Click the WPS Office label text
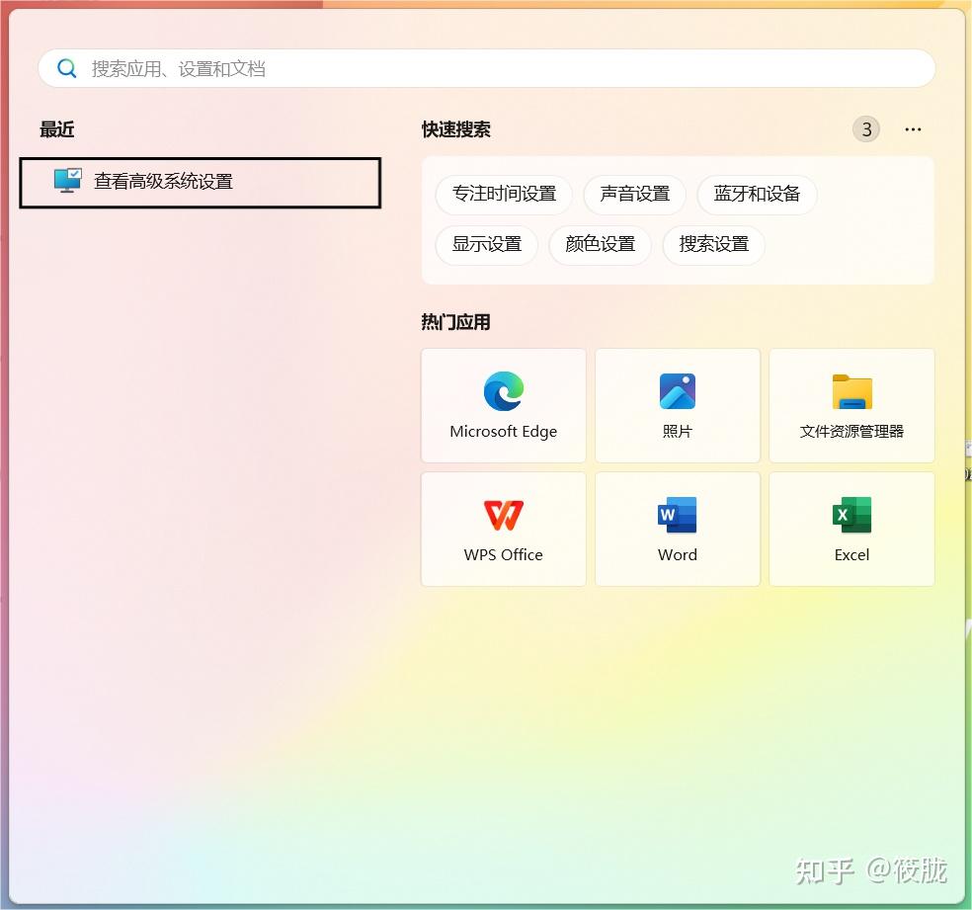The image size is (972, 910). (504, 555)
